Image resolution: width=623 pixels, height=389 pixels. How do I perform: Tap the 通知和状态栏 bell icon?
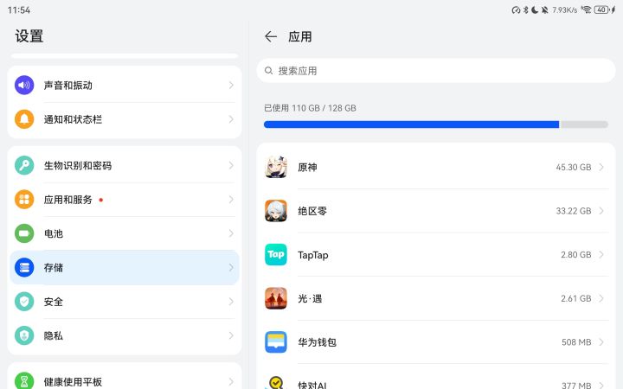click(24, 119)
